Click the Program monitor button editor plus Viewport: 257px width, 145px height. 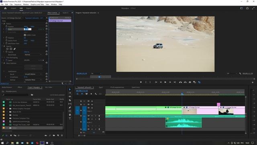[x=253, y=82]
